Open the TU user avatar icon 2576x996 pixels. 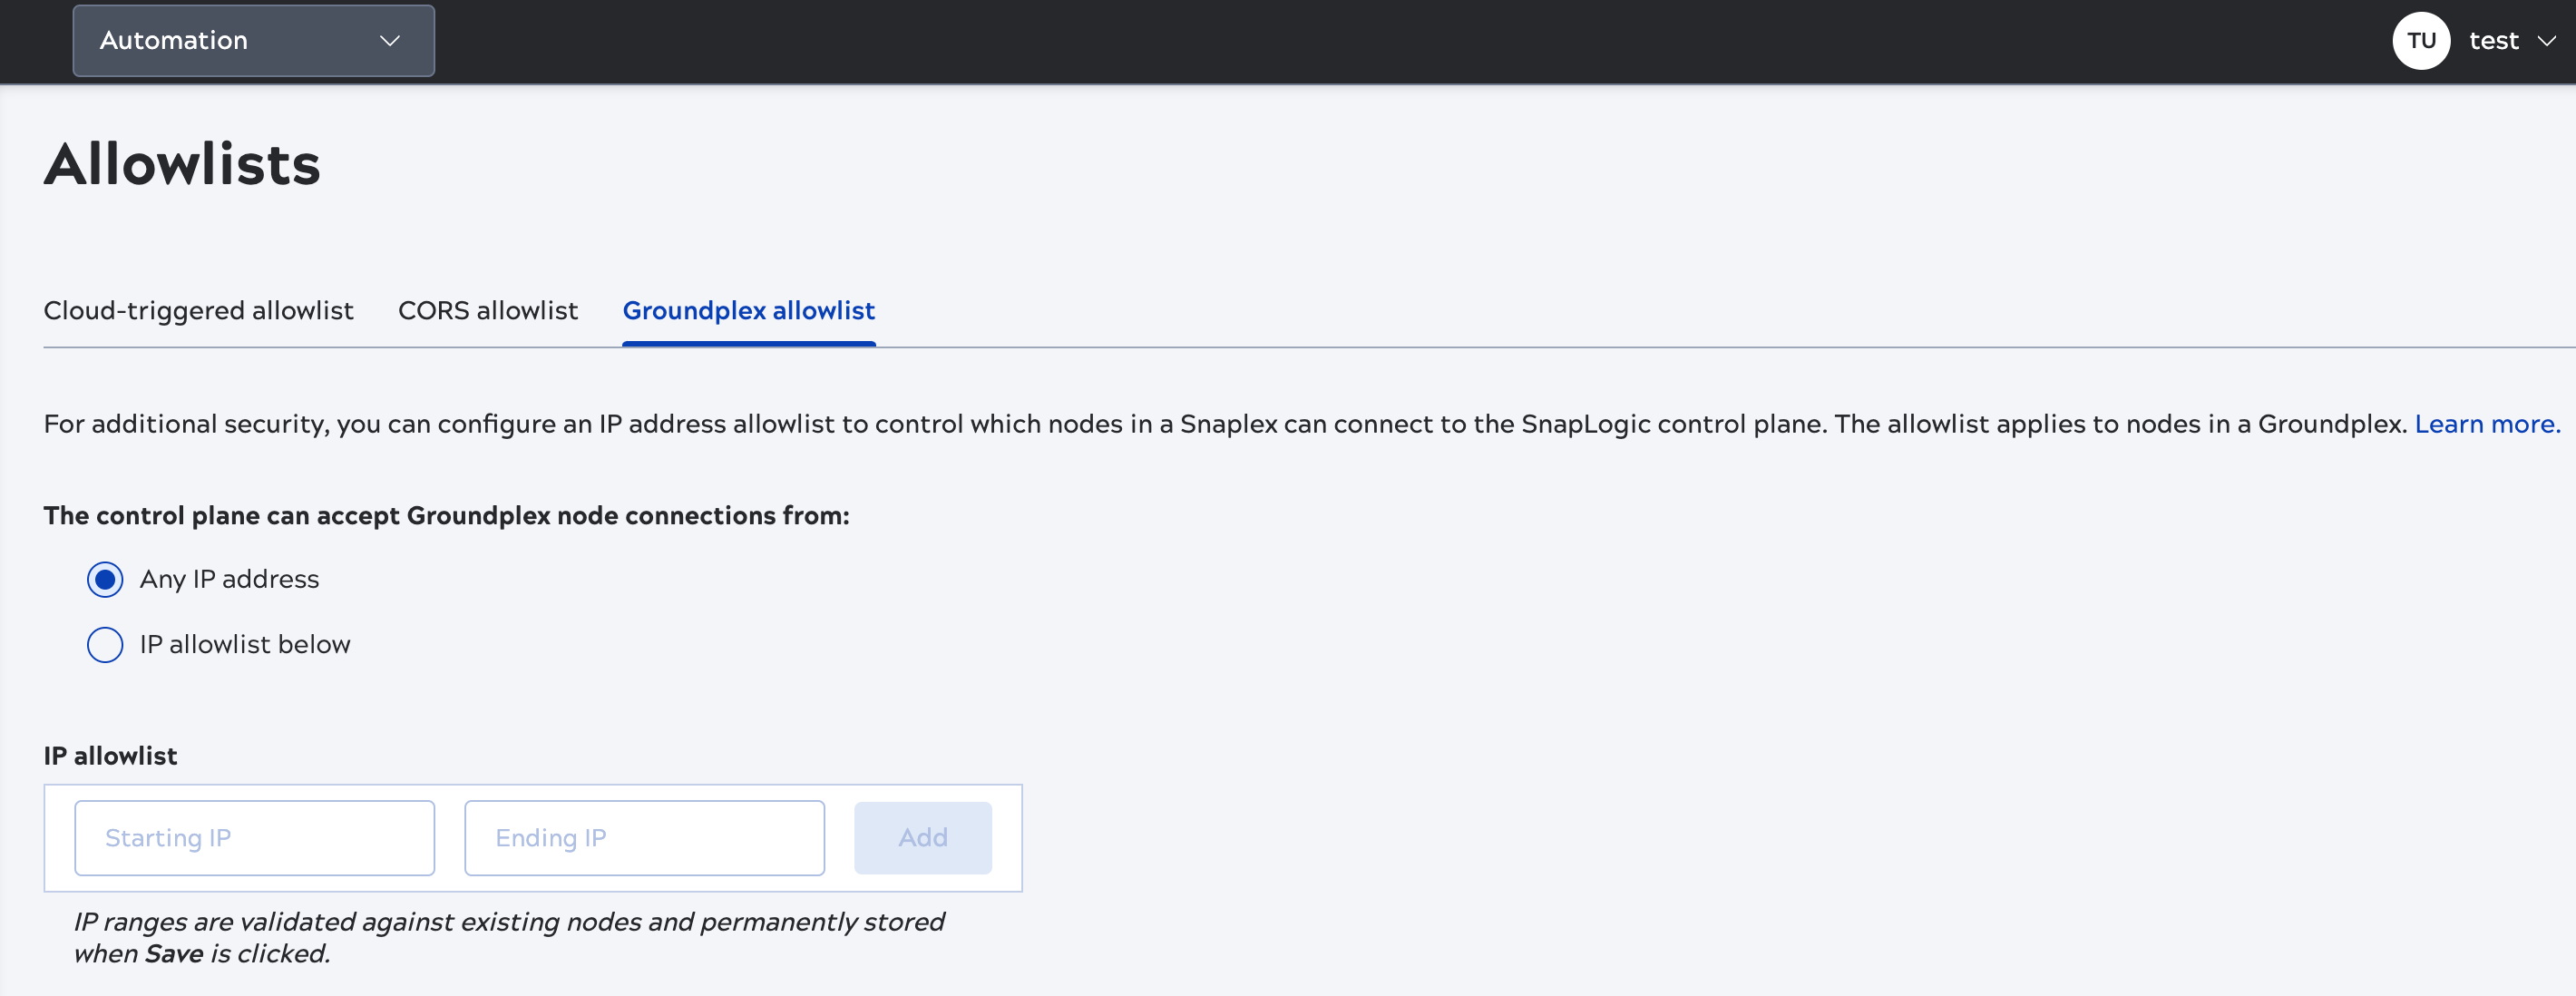click(x=2421, y=40)
